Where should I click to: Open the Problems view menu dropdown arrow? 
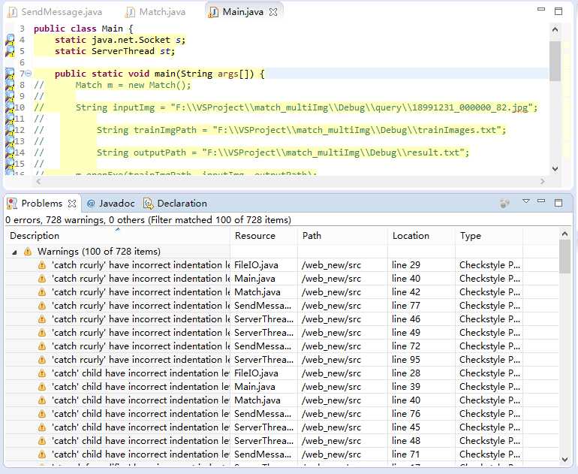point(526,201)
